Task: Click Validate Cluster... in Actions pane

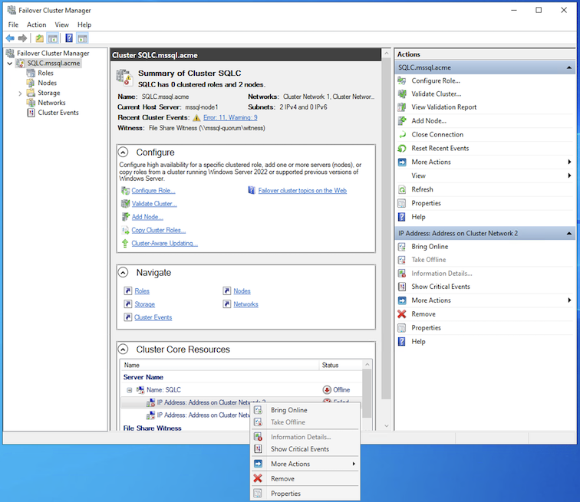Action: [x=437, y=94]
